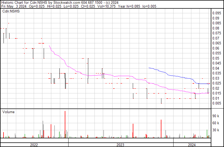224x147 pixels.
Task: Click the Volume panel label
Action: (8, 112)
